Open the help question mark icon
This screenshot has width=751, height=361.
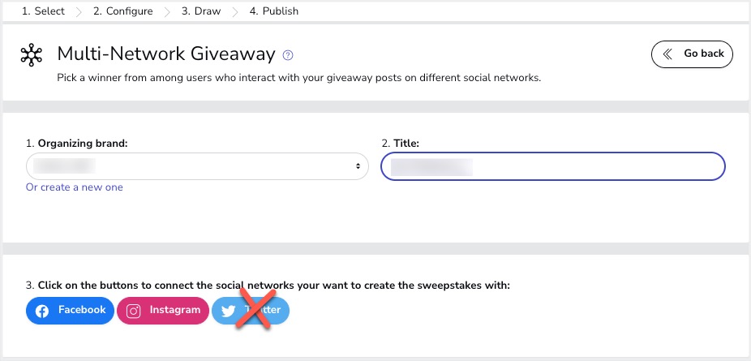288,55
